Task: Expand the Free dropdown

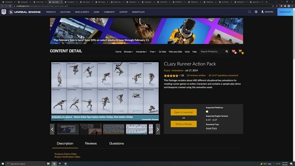Action: coord(153,52)
